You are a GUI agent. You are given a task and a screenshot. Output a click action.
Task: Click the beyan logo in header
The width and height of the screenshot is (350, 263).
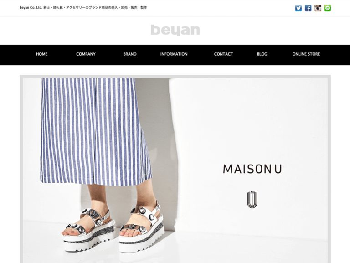click(175, 30)
